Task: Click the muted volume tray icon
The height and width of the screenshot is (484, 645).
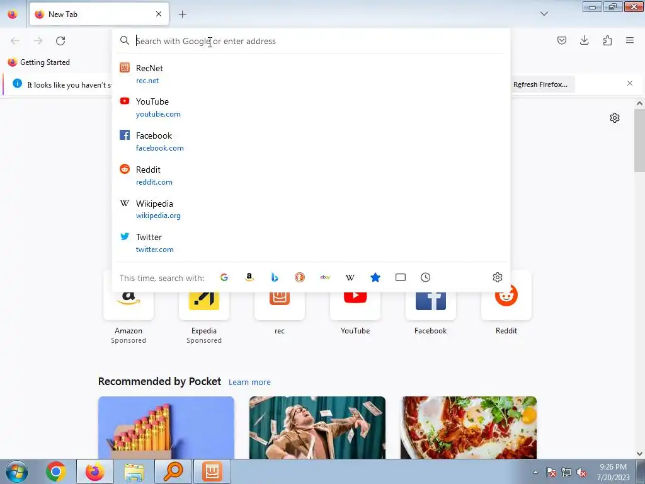Action: (581, 473)
